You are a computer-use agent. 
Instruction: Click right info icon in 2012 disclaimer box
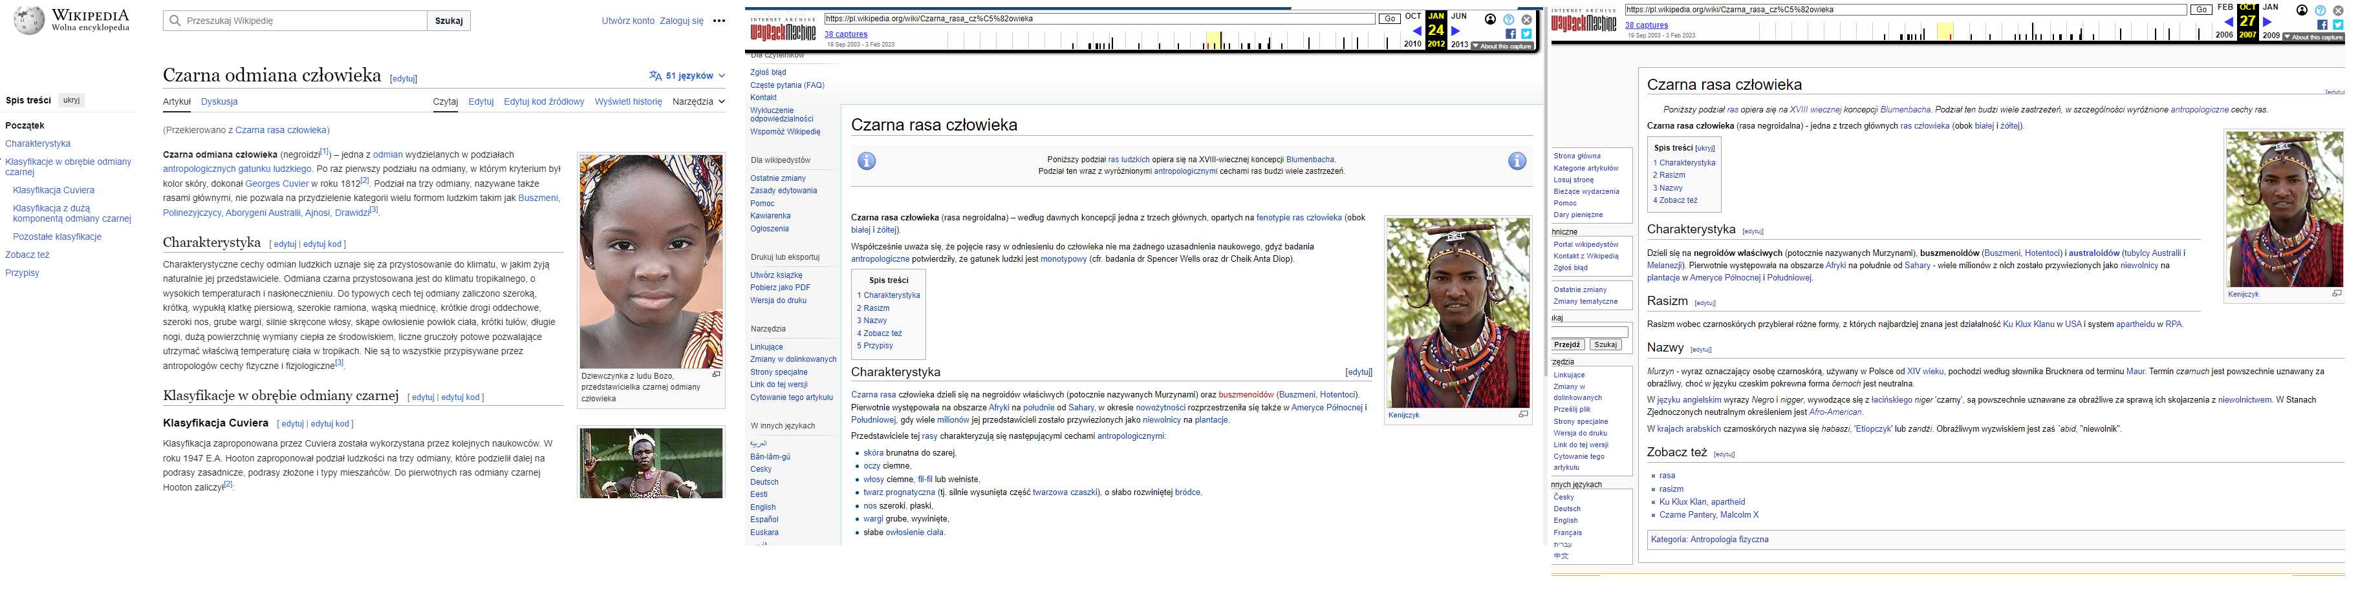[x=1517, y=161]
